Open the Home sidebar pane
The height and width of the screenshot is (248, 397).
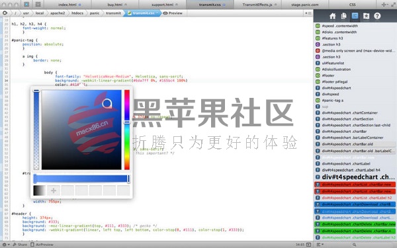332,16
